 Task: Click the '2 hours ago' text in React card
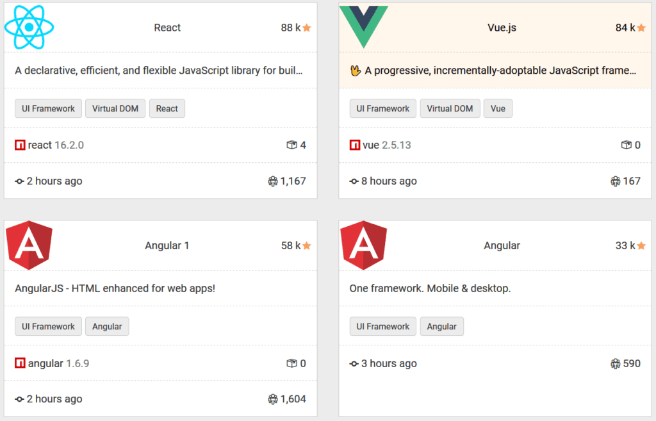[x=54, y=181]
